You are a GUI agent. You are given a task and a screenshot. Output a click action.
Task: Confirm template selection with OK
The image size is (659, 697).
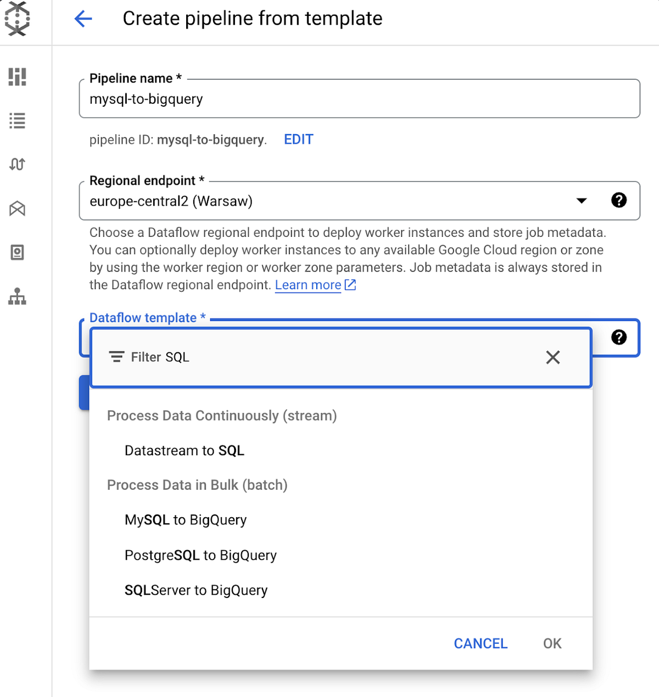(551, 643)
